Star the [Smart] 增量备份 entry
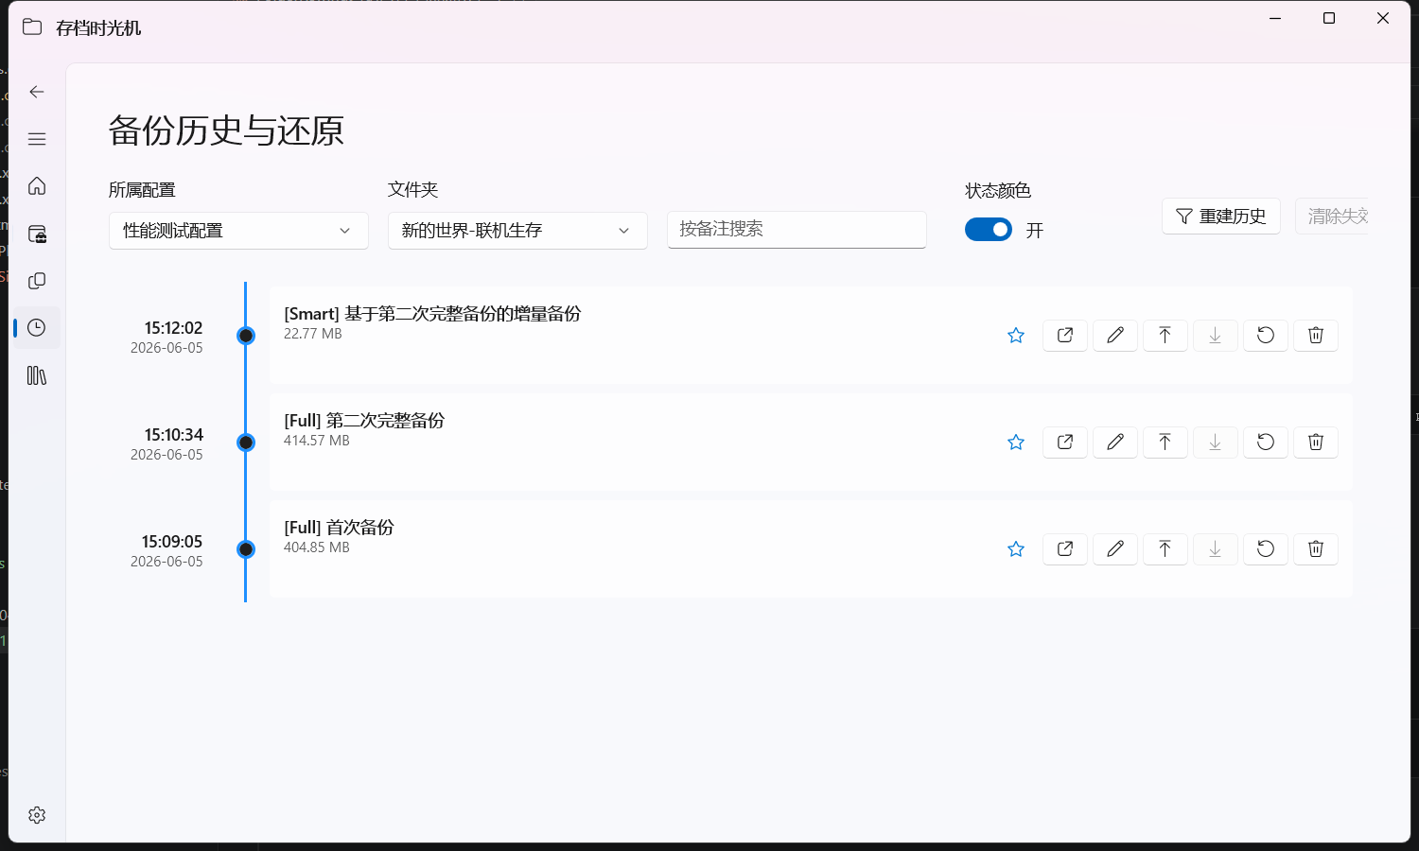1419x851 pixels. click(x=1016, y=336)
